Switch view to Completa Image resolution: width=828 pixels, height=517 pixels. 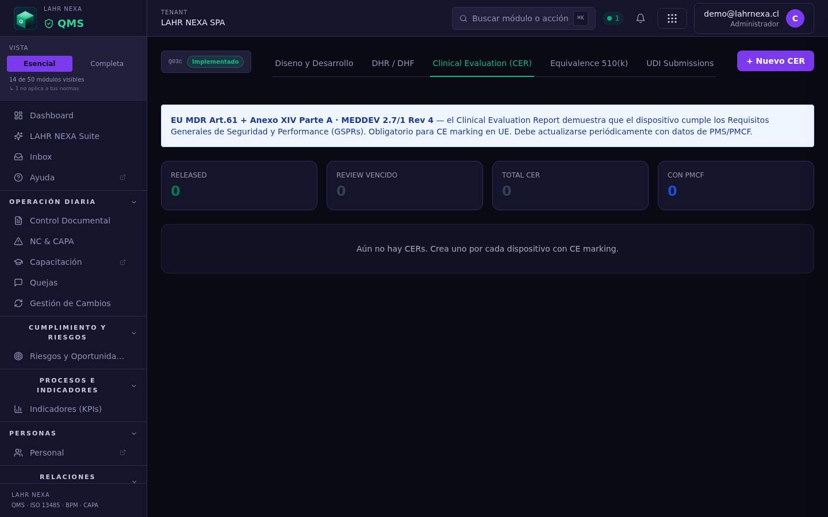(x=107, y=64)
